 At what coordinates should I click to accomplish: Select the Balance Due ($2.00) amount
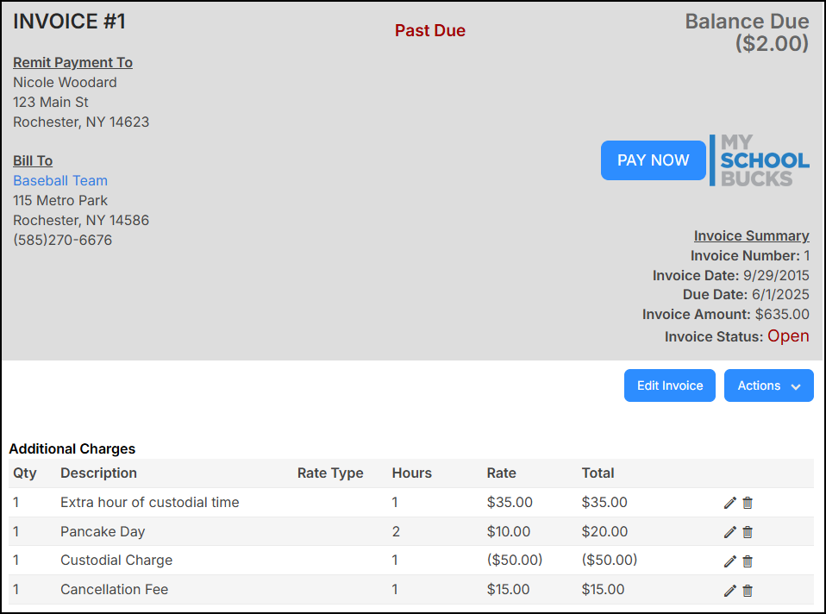pyautogui.click(x=747, y=32)
